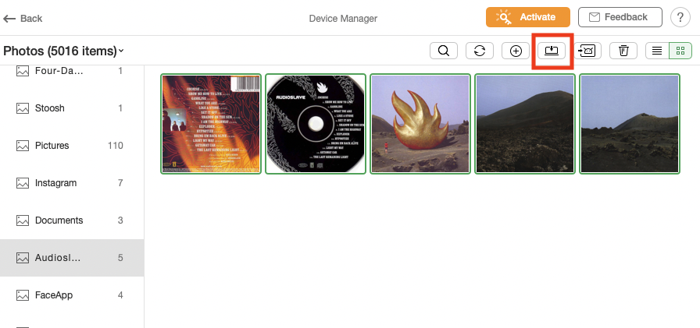Select the flame track-list back cover thumbnail
Screen dimensions: 700x328
(x=211, y=124)
